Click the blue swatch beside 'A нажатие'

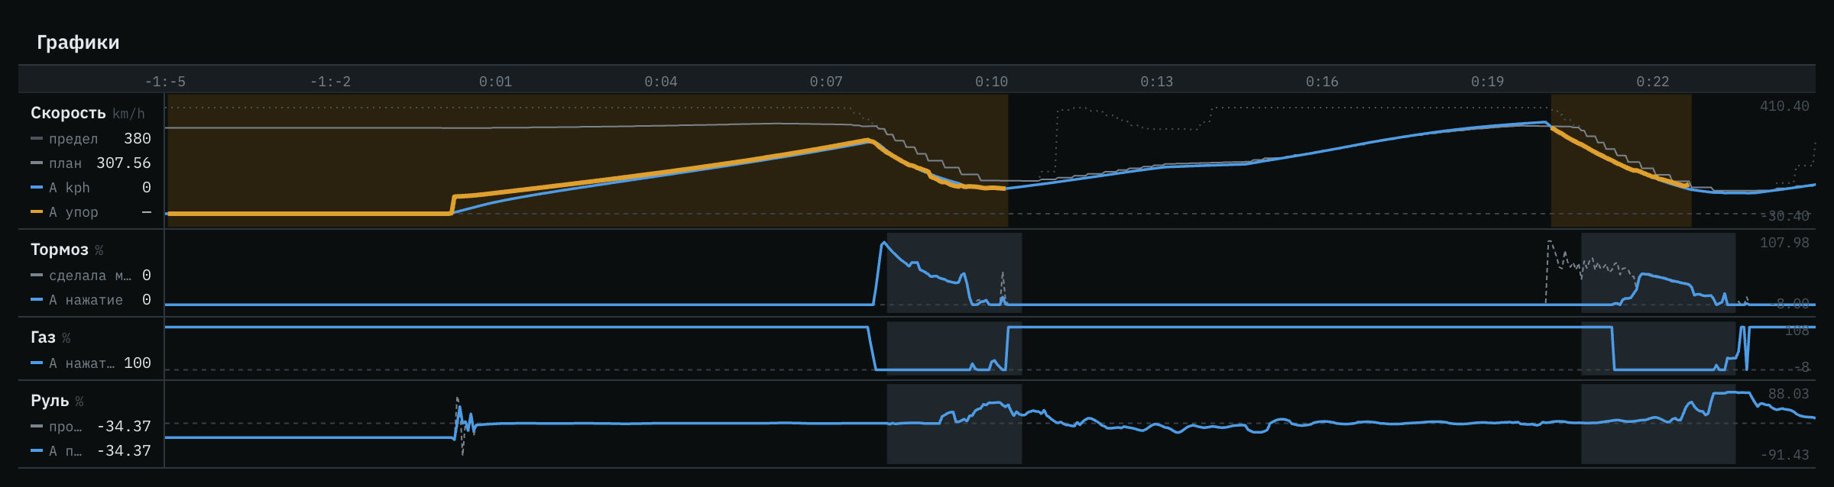click(x=37, y=300)
